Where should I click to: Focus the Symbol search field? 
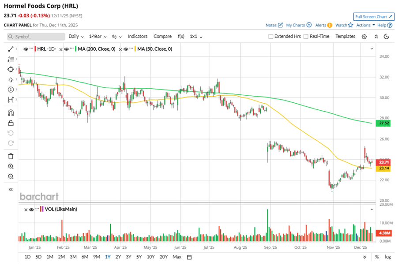[36, 37]
